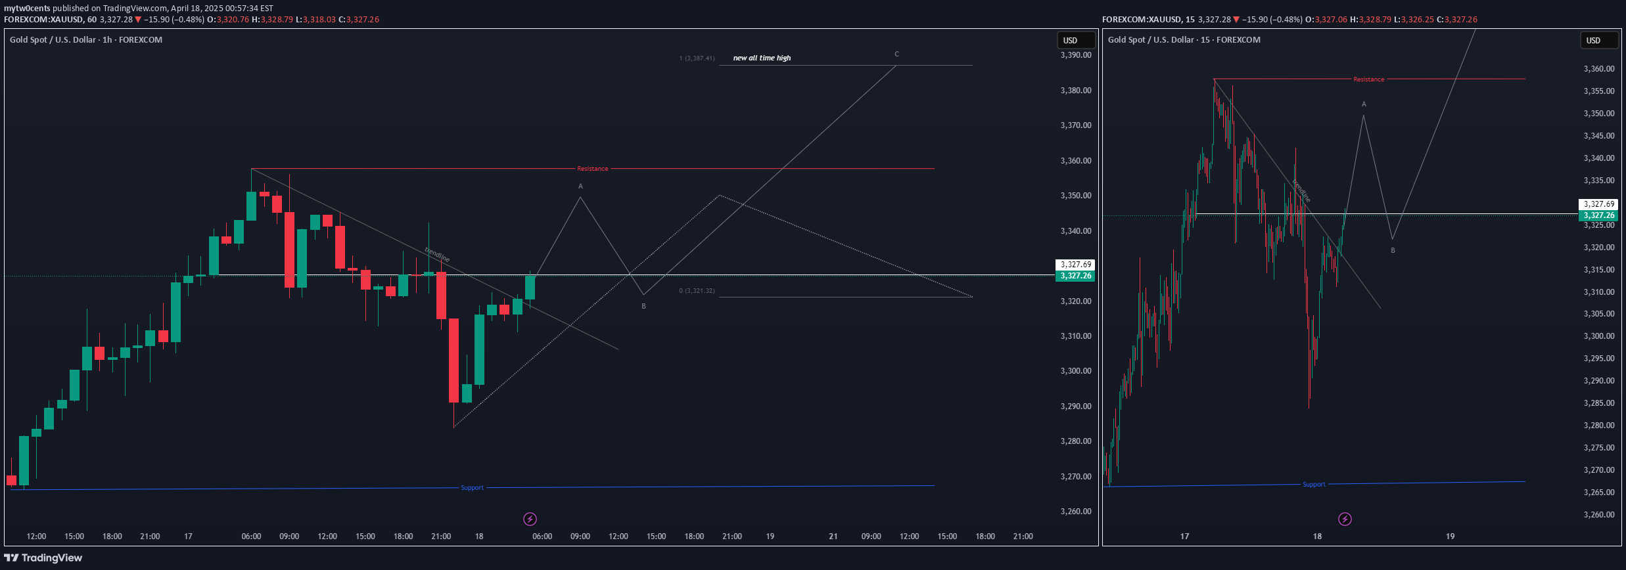Click the lightning event icon on 1h chart

coord(530,519)
